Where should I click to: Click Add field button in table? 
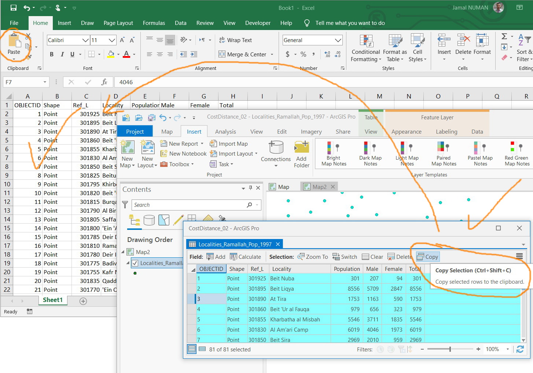point(216,257)
